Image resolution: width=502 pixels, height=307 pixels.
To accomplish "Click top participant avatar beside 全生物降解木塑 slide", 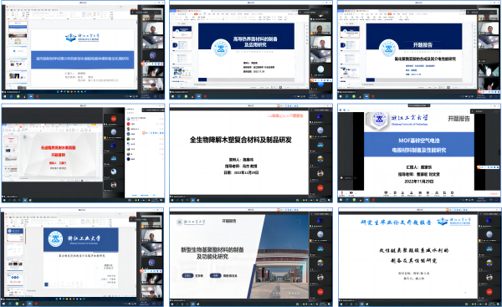I will (x=320, y=116).
